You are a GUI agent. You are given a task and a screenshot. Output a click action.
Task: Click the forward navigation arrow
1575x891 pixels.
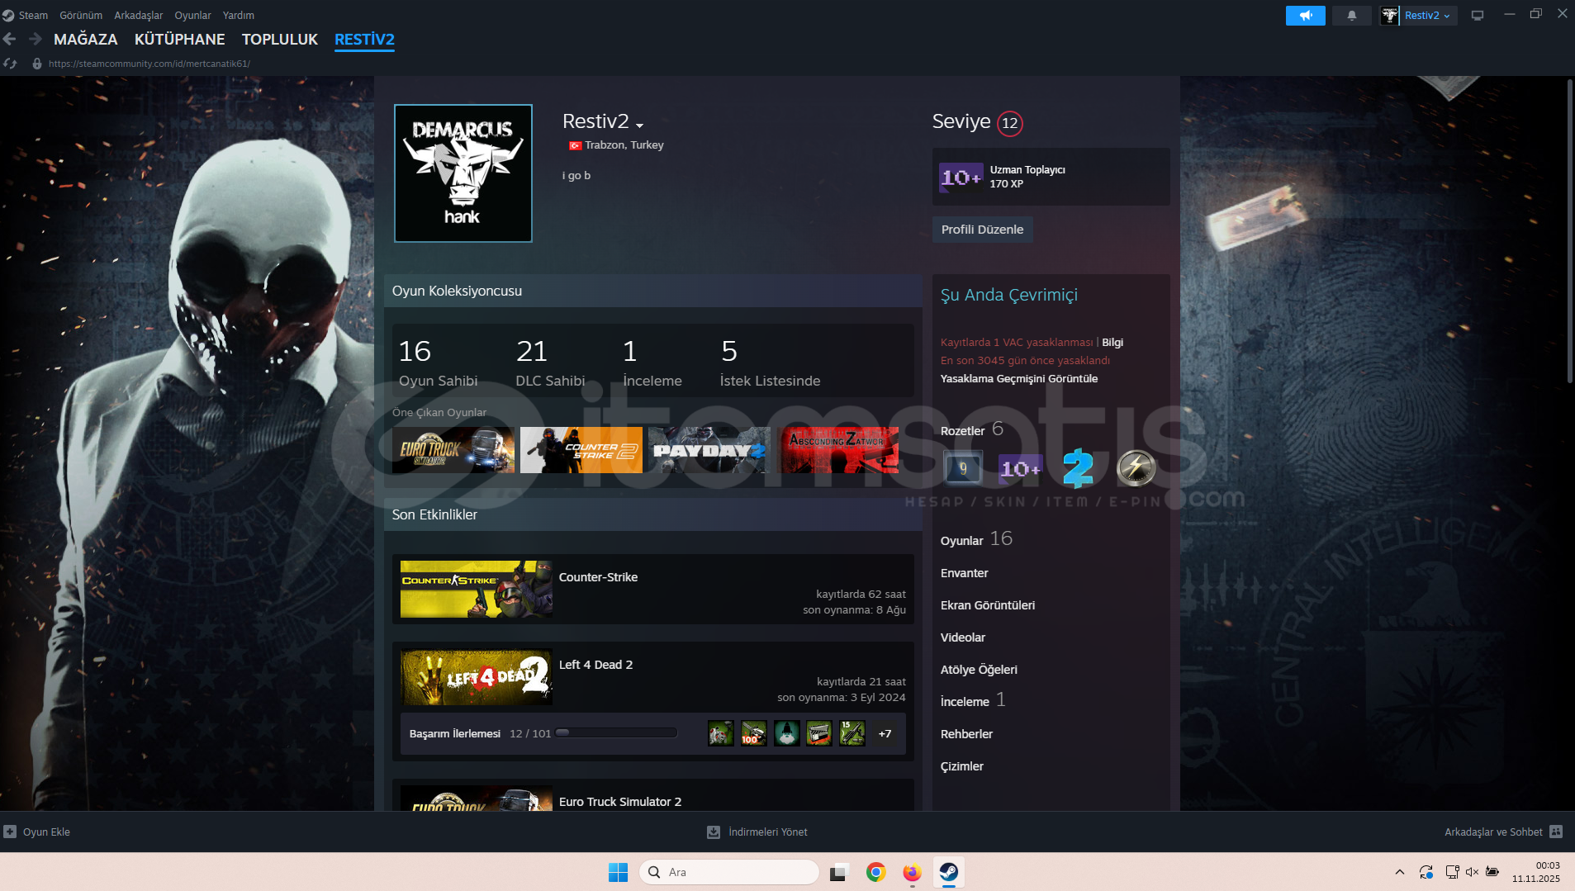tap(35, 39)
